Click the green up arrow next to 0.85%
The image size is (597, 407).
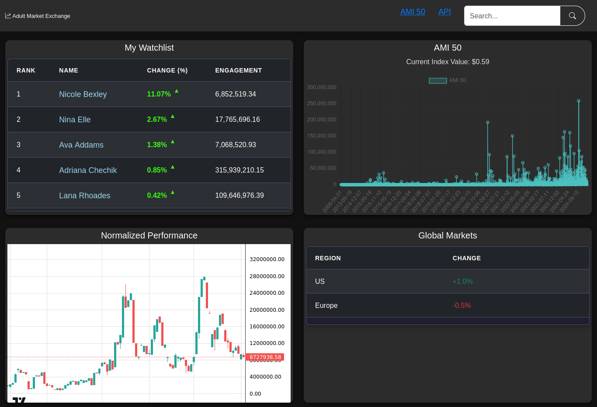point(173,167)
